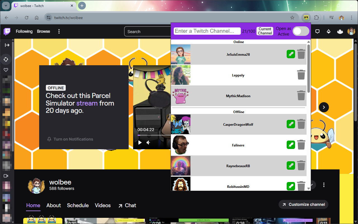This screenshot has width=358, height=224.
Task: Open the Twitch home logo
Action: point(7,31)
